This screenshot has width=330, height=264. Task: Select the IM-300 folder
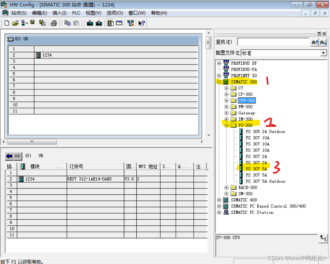[x=245, y=119]
